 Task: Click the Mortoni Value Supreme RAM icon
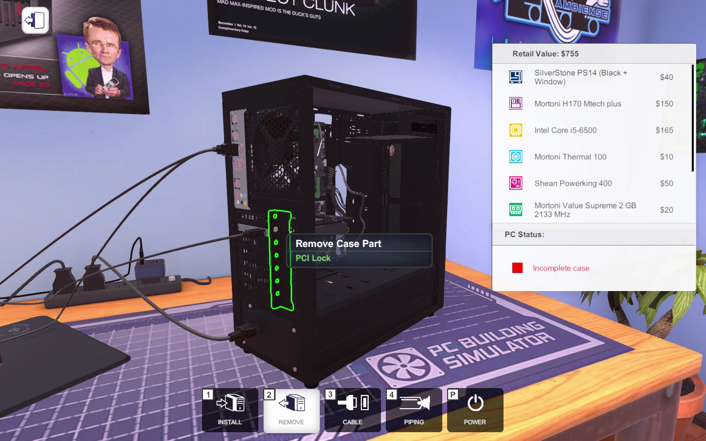tap(515, 210)
